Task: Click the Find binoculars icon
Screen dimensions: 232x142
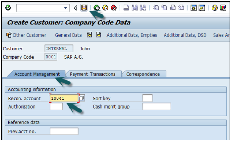Action: click(x=134, y=8)
